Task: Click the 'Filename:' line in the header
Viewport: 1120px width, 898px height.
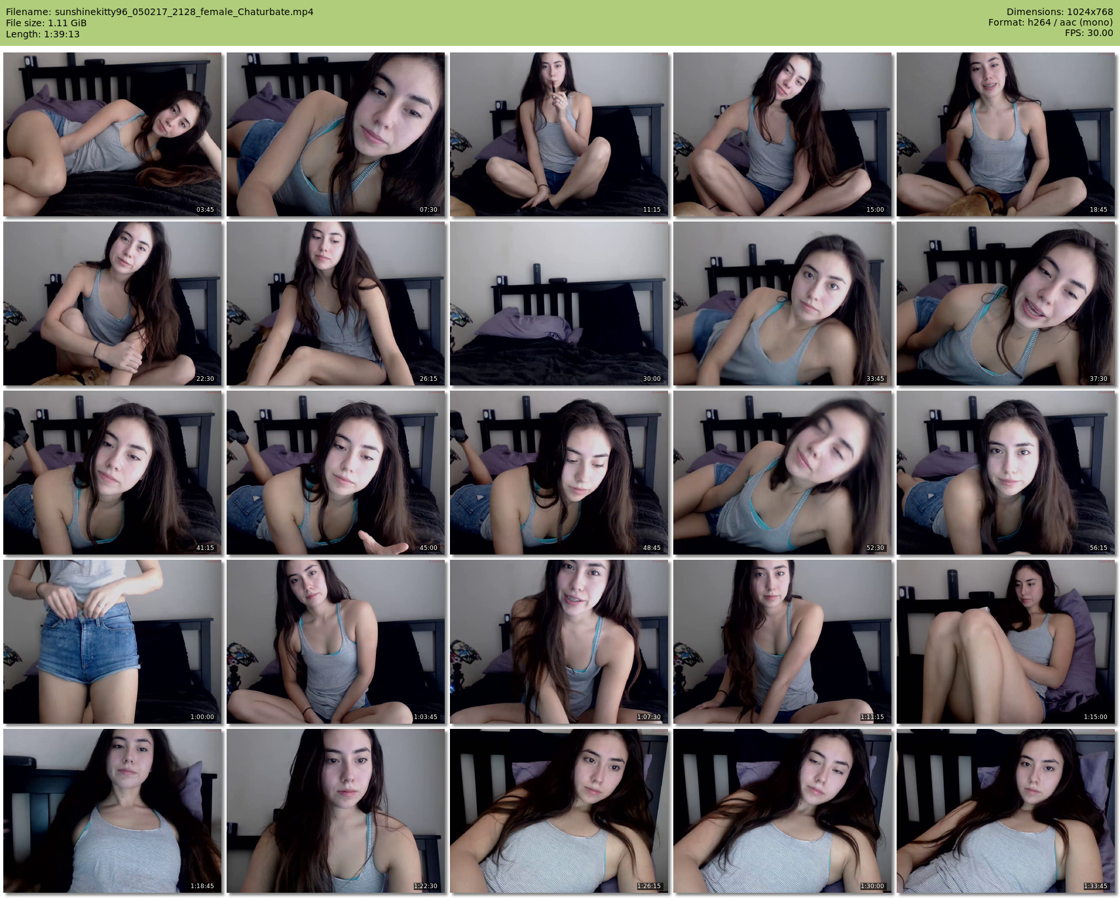Action: (x=160, y=12)
